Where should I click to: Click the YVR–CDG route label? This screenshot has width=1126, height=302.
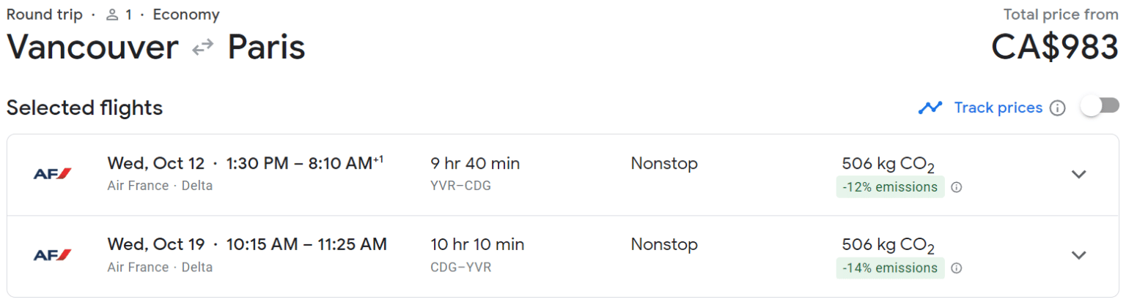click(x=460, y=186)
